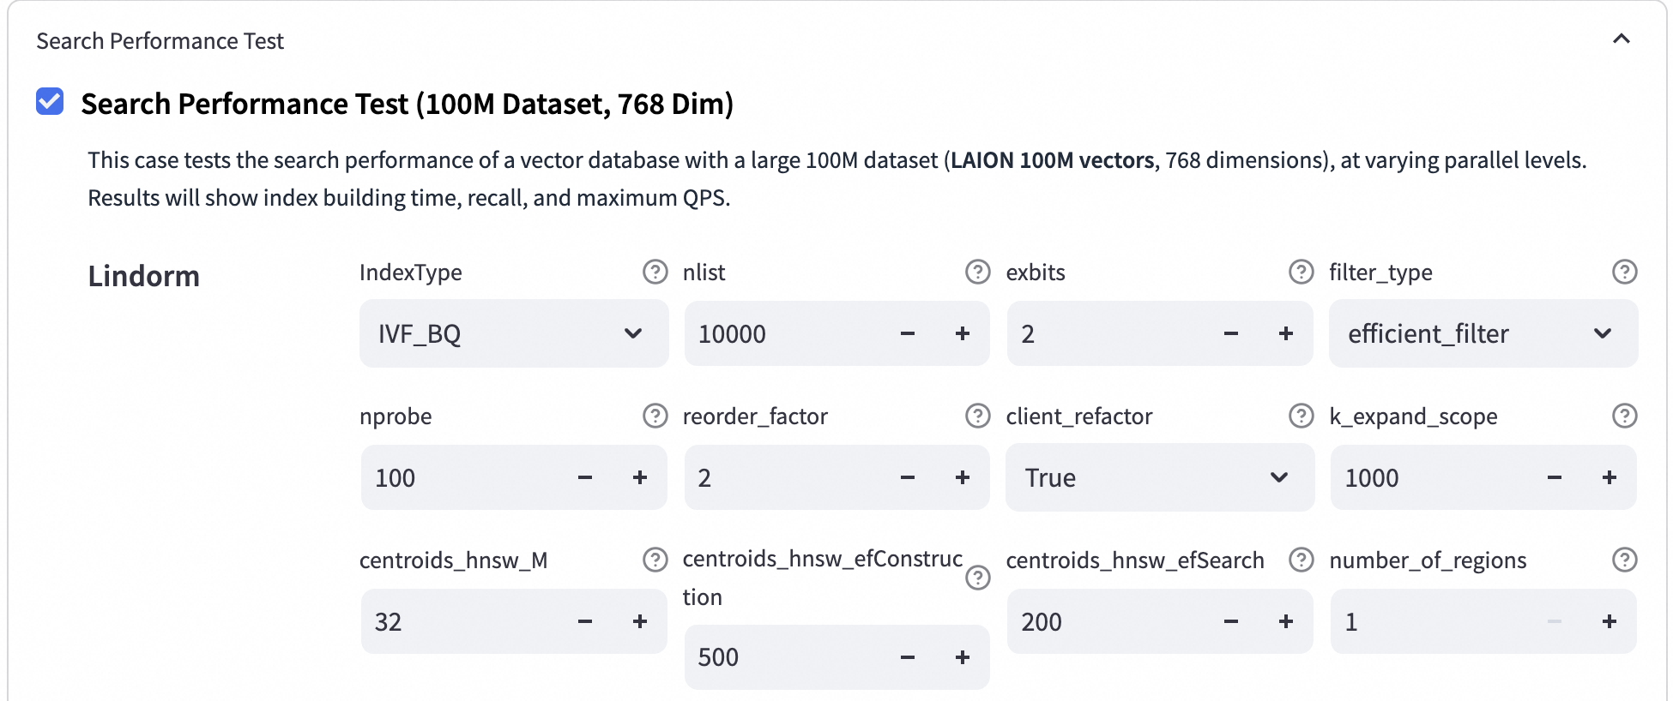1673x701 pixels.
Task: Click help icon next to exbits
Action: (x=1301, y=272)
